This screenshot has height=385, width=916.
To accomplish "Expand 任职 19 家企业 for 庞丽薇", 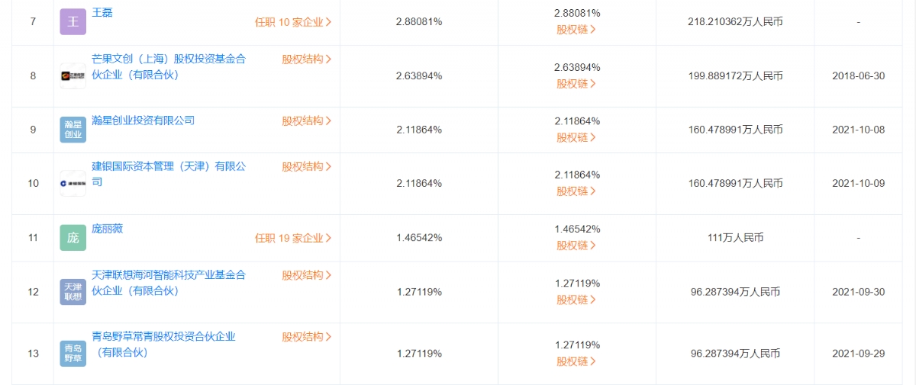I will pyautogui.click(x=293, y=238).
